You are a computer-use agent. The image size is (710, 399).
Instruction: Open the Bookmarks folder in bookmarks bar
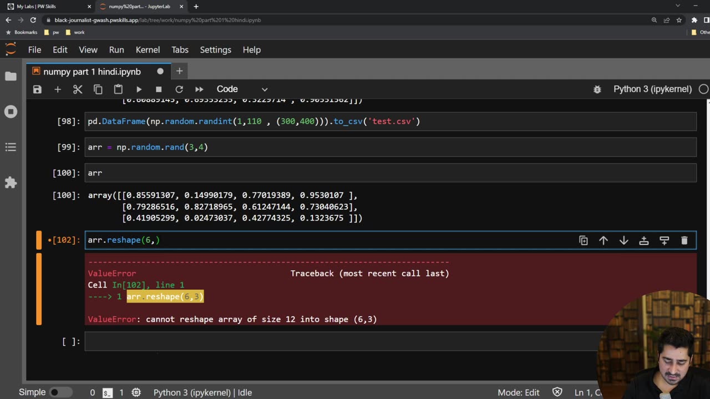point(22,32)
